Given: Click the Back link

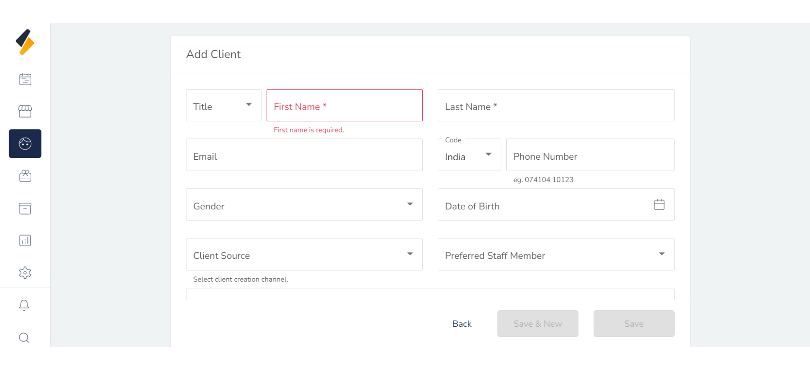Looking at the screenshot, I should [462, 324].
